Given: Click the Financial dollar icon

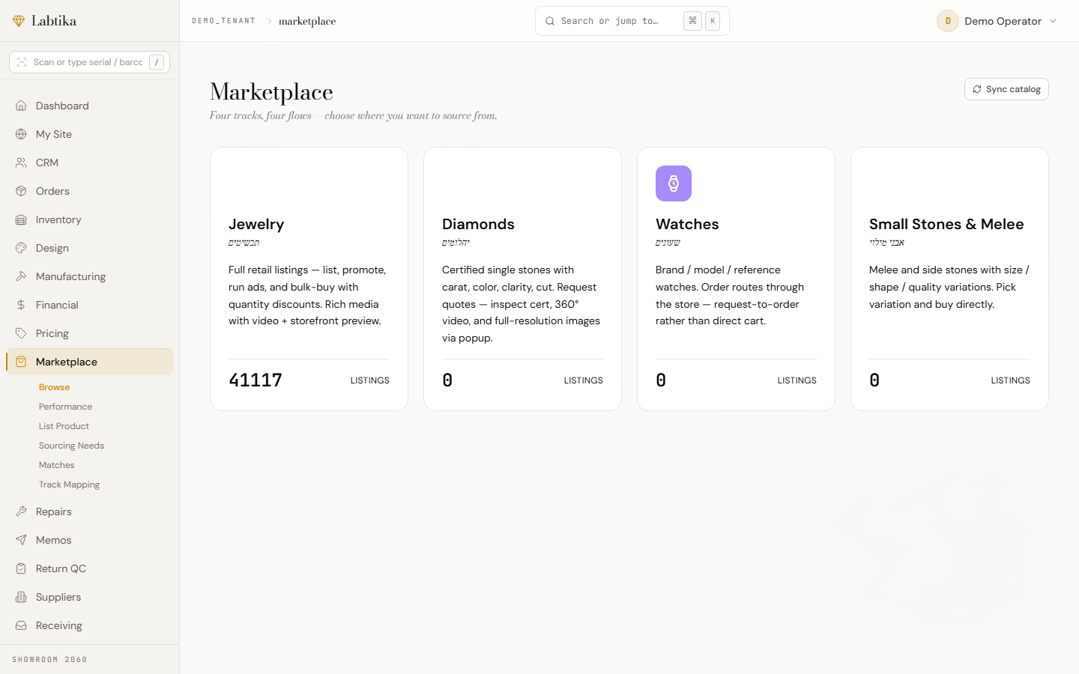Looking at the screenshot, I should tap(21, 305).
